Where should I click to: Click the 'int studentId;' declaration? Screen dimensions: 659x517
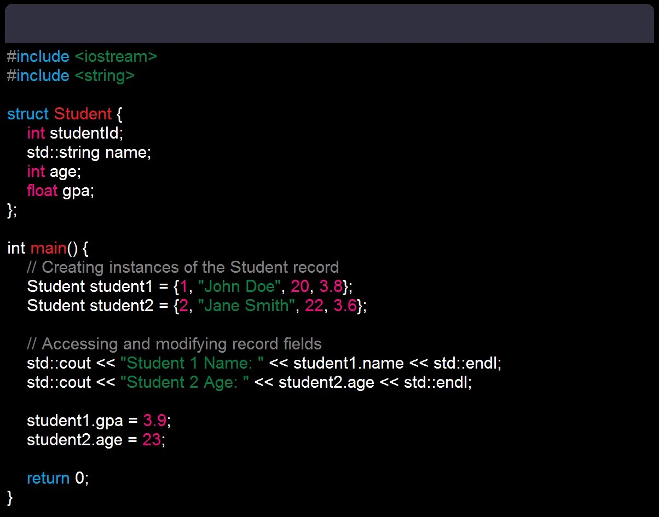click(76, 133)
